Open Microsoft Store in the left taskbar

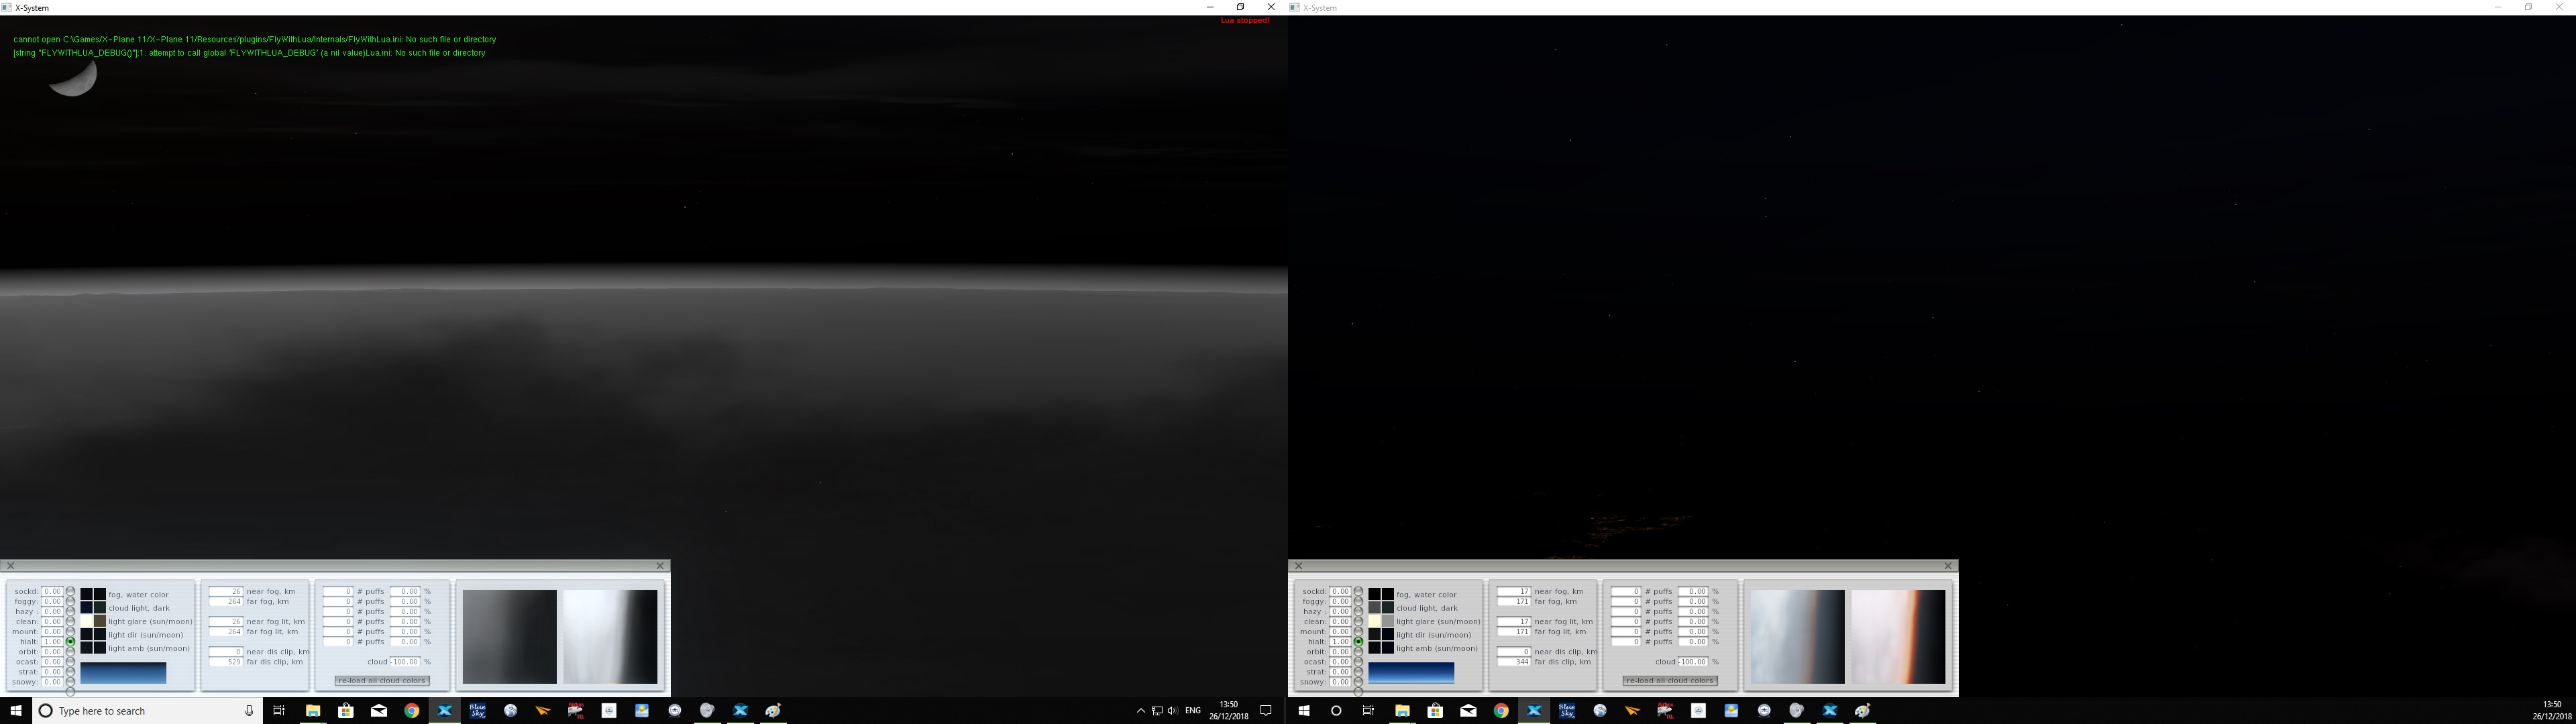pyautogui.click(x=346, y=711)
